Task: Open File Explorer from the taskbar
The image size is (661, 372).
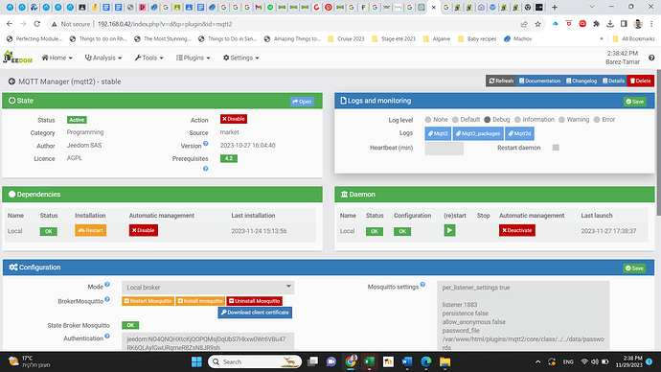Action: [444, 361]
